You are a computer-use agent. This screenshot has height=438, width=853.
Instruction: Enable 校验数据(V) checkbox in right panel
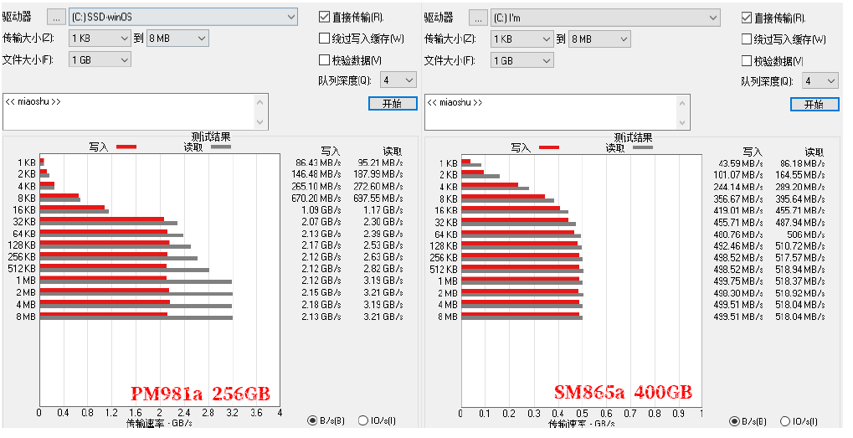[x=747, y=60]
